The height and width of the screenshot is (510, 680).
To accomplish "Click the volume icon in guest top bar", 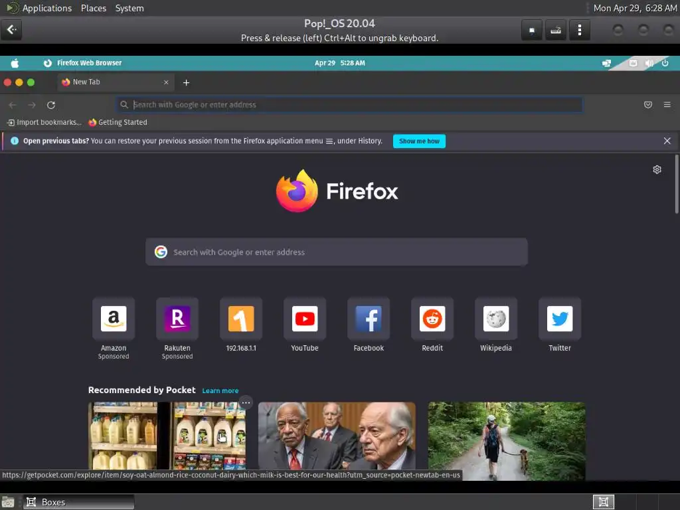I will (649, 63).
